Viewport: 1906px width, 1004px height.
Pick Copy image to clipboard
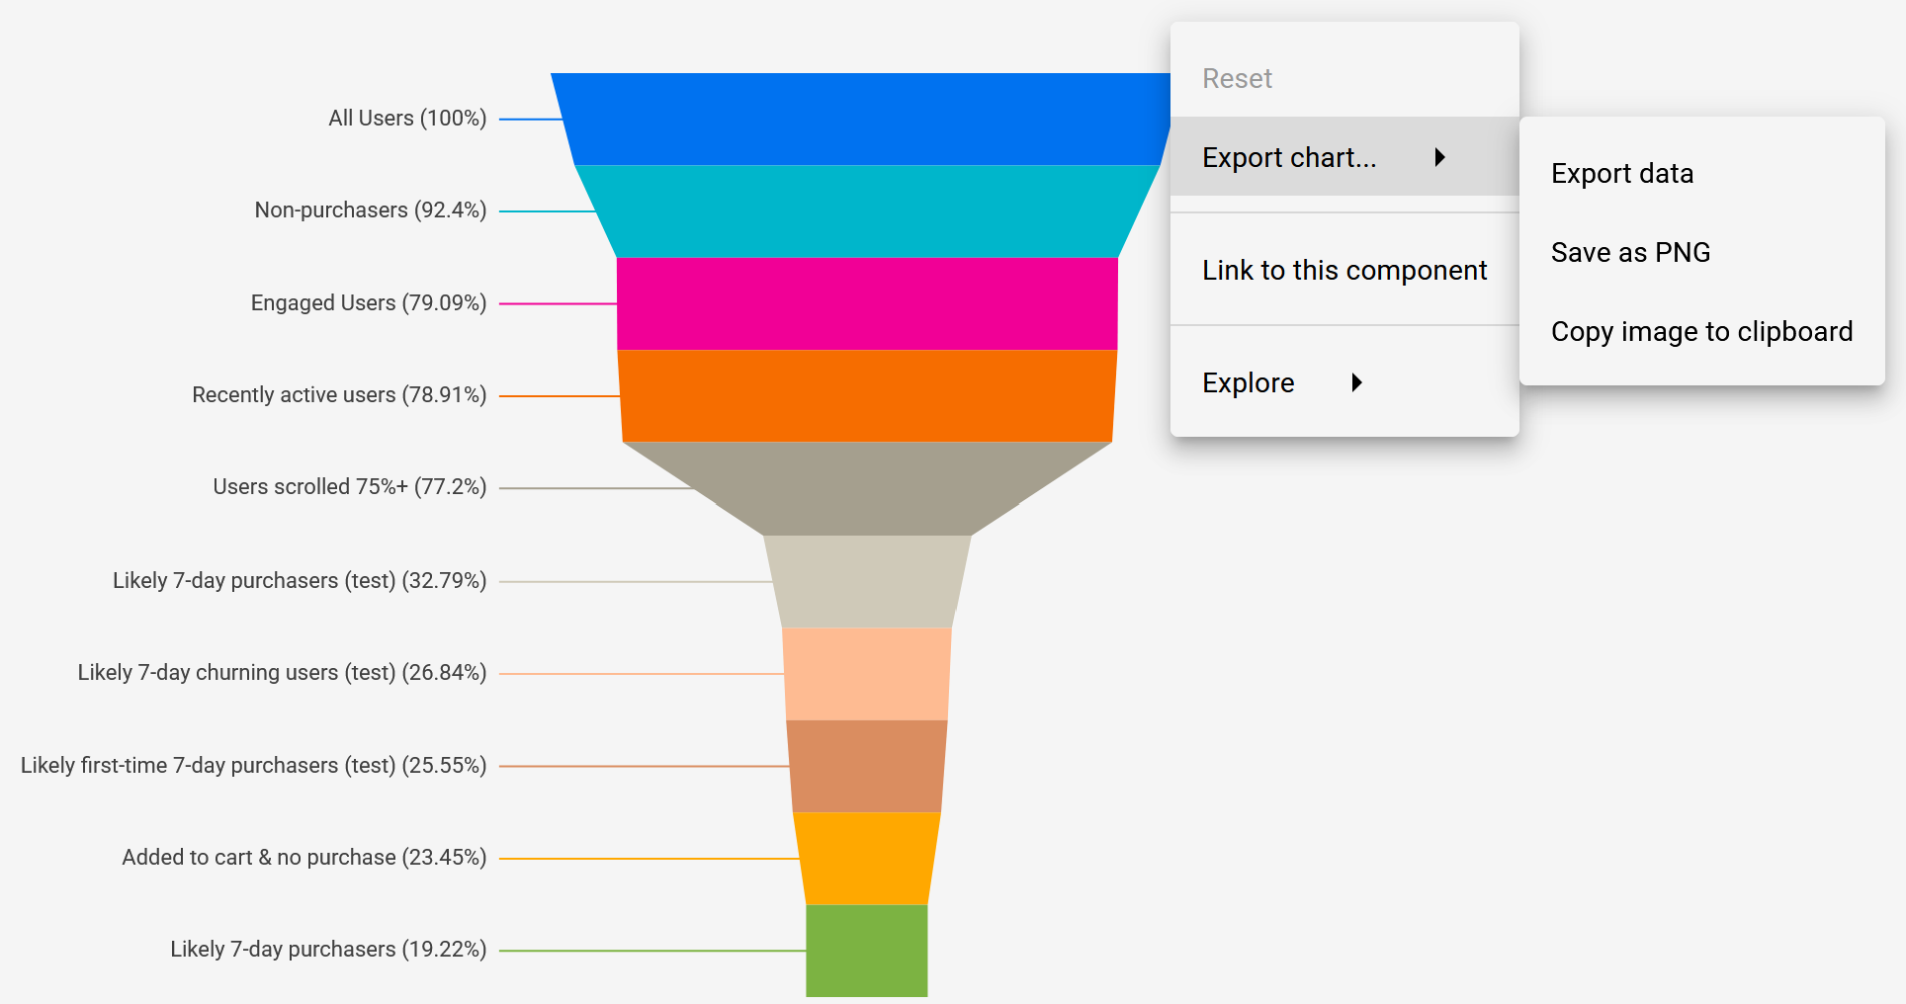click(x=1700, y=331)
